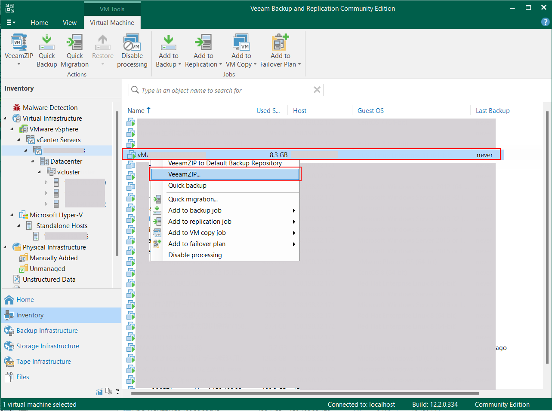Collapse the Datacenter node

33,161
